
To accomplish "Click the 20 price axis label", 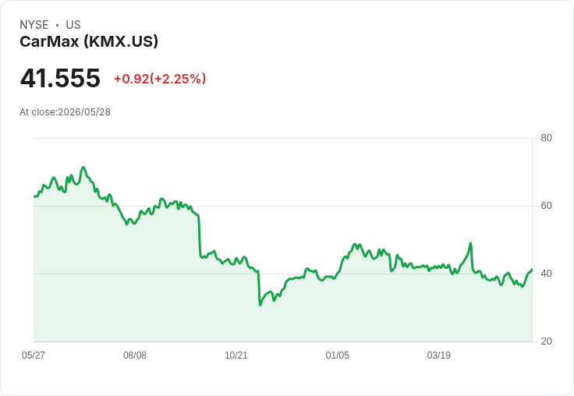I will click(546, 341).
